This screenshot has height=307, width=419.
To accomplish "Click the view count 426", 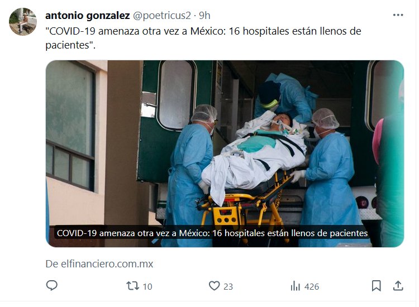I will 312,286.
